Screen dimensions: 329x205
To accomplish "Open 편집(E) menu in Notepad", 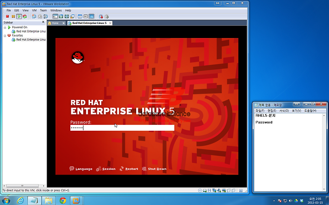I will point(272,111).
